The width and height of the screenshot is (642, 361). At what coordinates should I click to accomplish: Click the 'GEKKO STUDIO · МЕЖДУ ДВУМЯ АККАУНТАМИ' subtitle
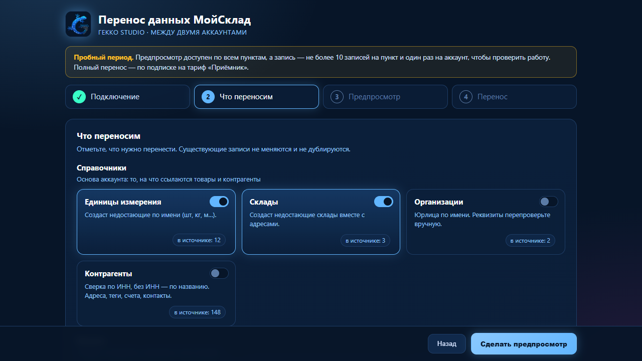pyautogui.click(x=173, y=32)
